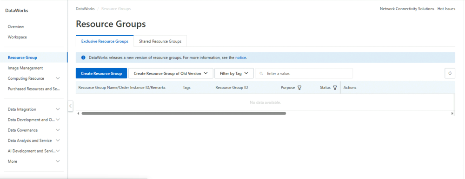
Task: Open Overview in the sidebar
Action: tap(16, 26)
